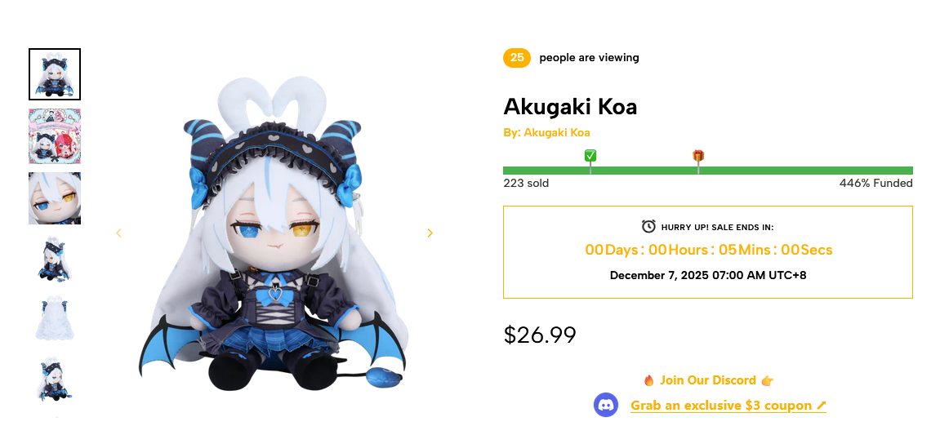Select the first plush front-view thumbnail
This screenshot has height=435, width=940.
[55, 74]
